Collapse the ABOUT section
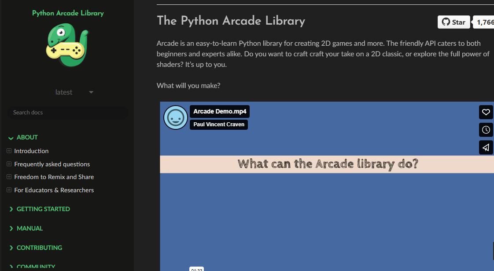Screen dimensions: 494x271 [11, 138]
